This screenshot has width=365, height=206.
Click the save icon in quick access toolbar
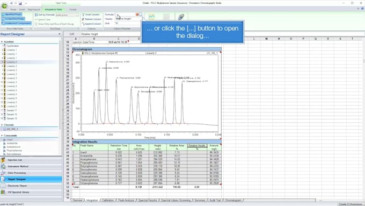click(20, 3)
